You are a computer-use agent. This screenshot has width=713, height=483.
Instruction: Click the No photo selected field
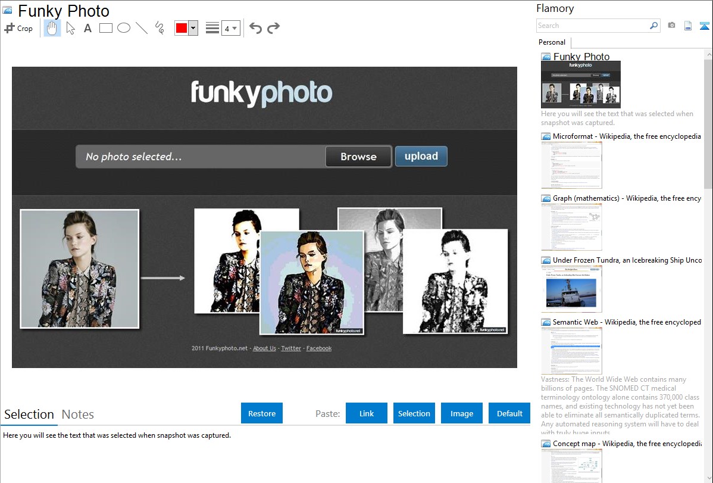click(x=200, y=157)
